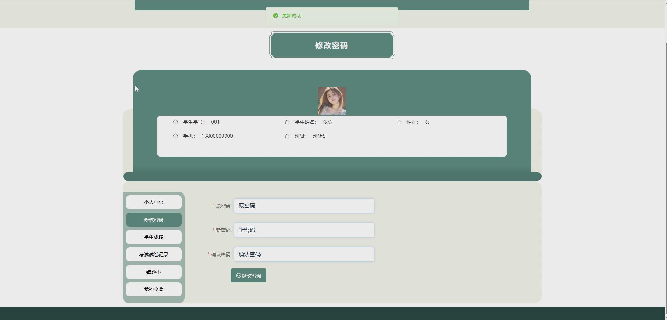Viewport: 667px width, 320px height.
Task: Click the house icon beside 手机 number
Action: pyautogui.click(x=176, y=136)
